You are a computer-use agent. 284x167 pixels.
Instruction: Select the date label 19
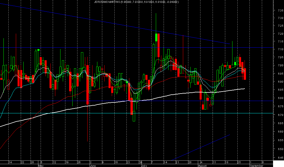67,162
